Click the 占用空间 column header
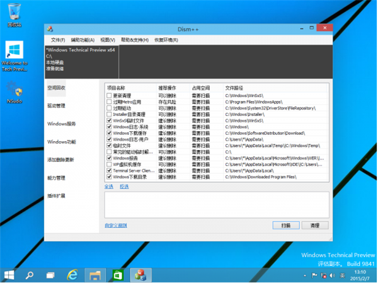This screenshot has width=378, height=283. 207,88
